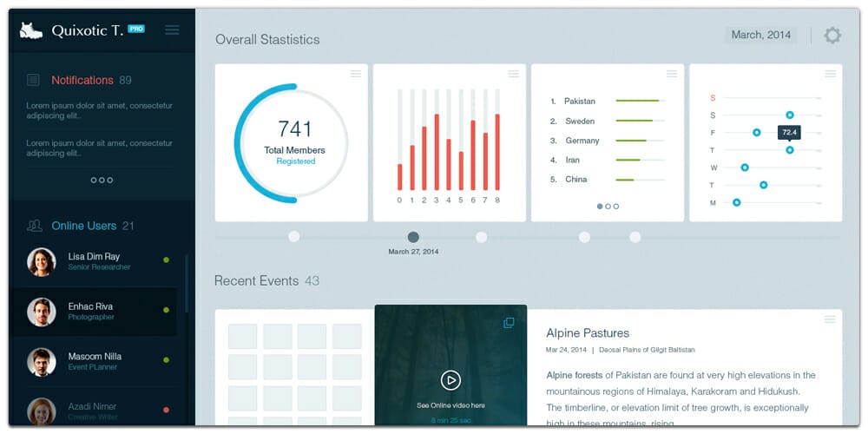Image resolution: width=868 pixels, height=434 pixels.
Task: Click first placeholder tile in event grid
Action: pos(242,337)
